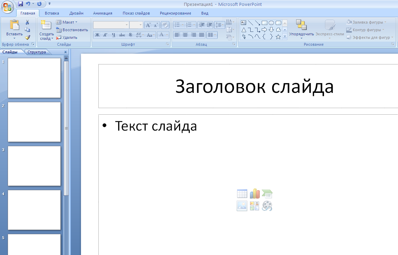398x255 pixels.
Task: Clear all text formatting
Action: pyautogui.click(x=165, y=25)
